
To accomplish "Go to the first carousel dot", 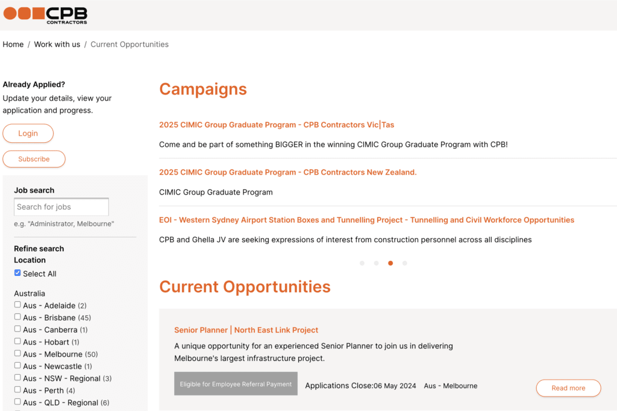I will 362,263.
